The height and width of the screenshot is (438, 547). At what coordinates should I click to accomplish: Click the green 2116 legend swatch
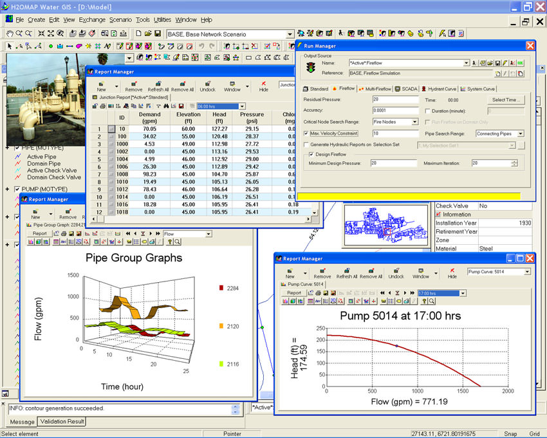click(221, 363)
